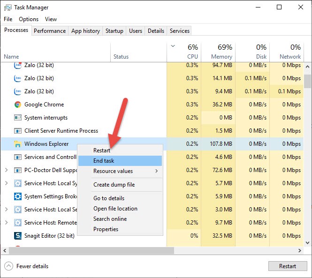Screen dimensions: 312x278
Task: Click the 107.8 MB memory cell
Action: tap(218, 144)
